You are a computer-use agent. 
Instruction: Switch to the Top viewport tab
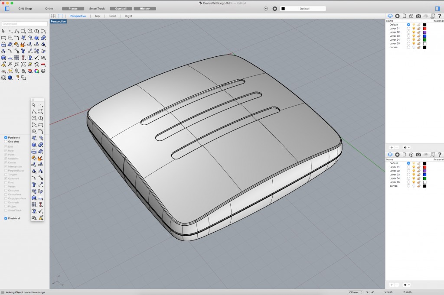[x=97, y=16]
